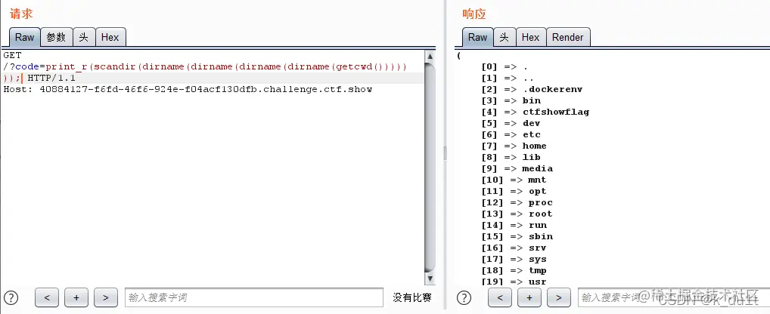
Task: Click the lib entry in response
Action: click(531, 157)
